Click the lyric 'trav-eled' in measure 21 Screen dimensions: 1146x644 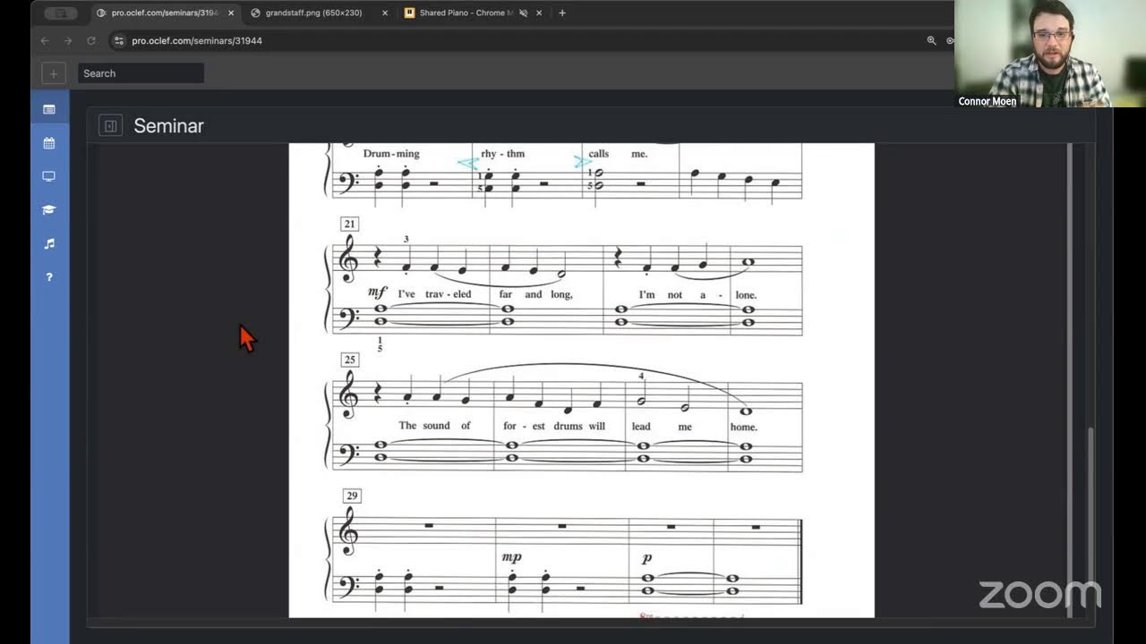pos(448,294)
